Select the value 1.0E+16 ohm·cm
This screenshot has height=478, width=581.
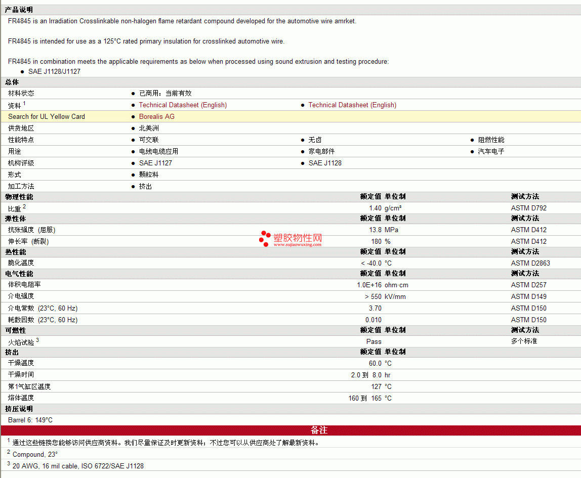(383, 285)
